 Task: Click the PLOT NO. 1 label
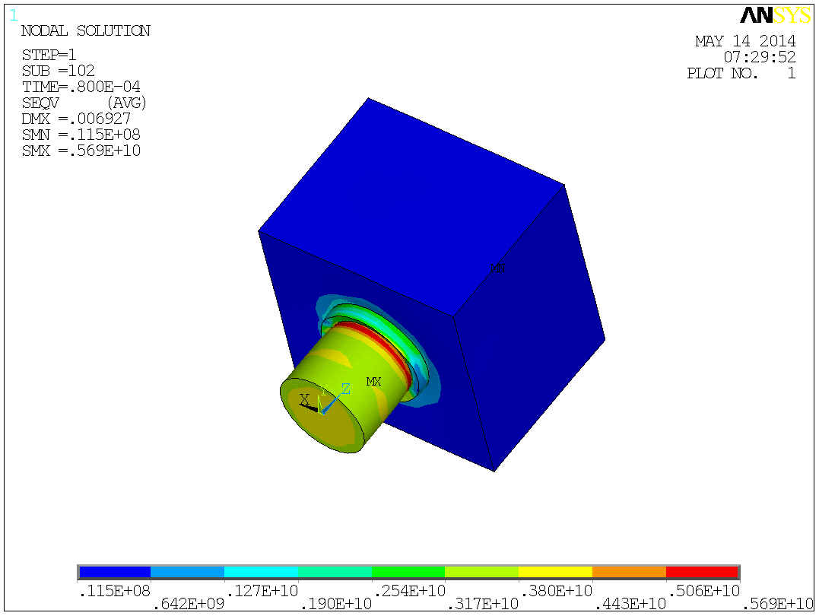click(741, 74)
